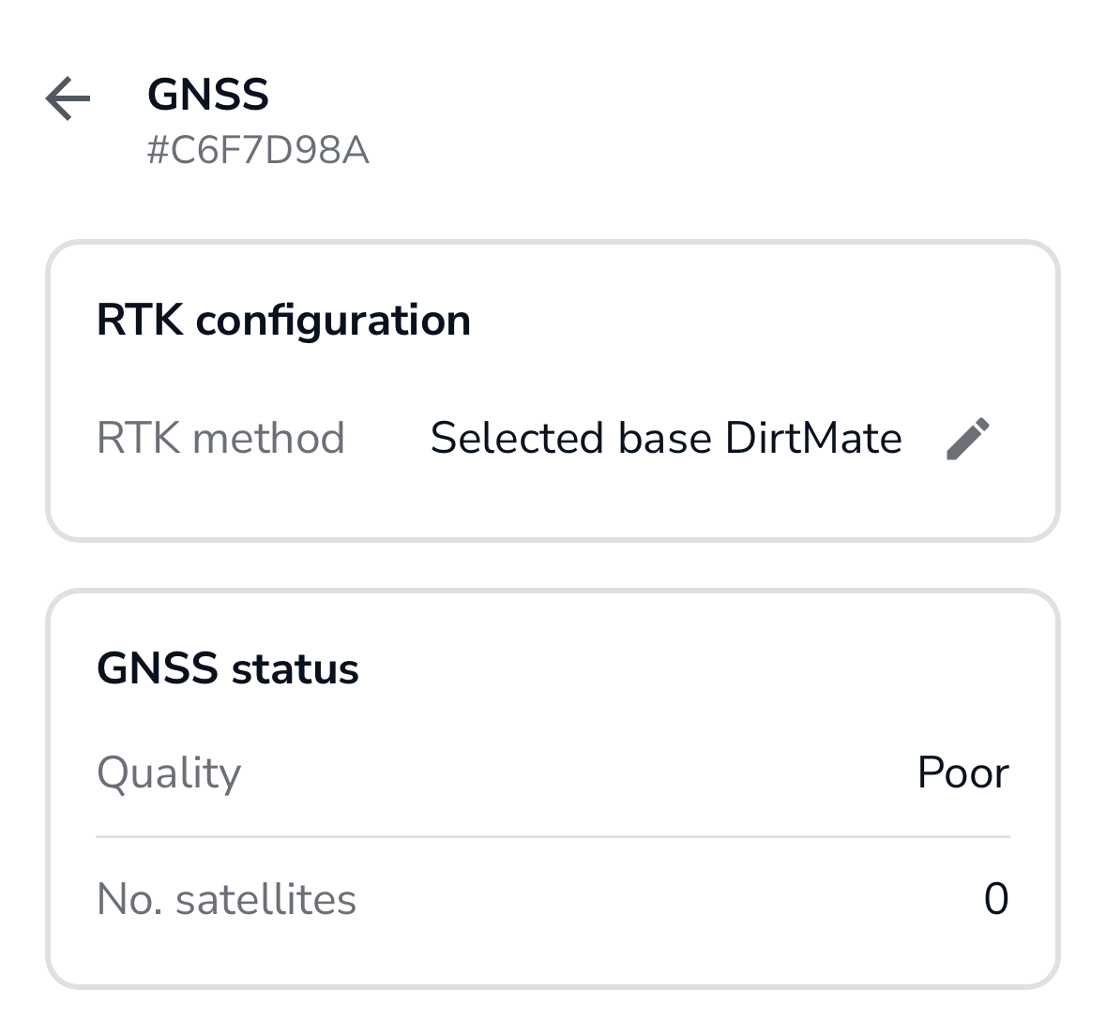
Task: Edit RTK method with pencil icon
Action: coord(968,439)
